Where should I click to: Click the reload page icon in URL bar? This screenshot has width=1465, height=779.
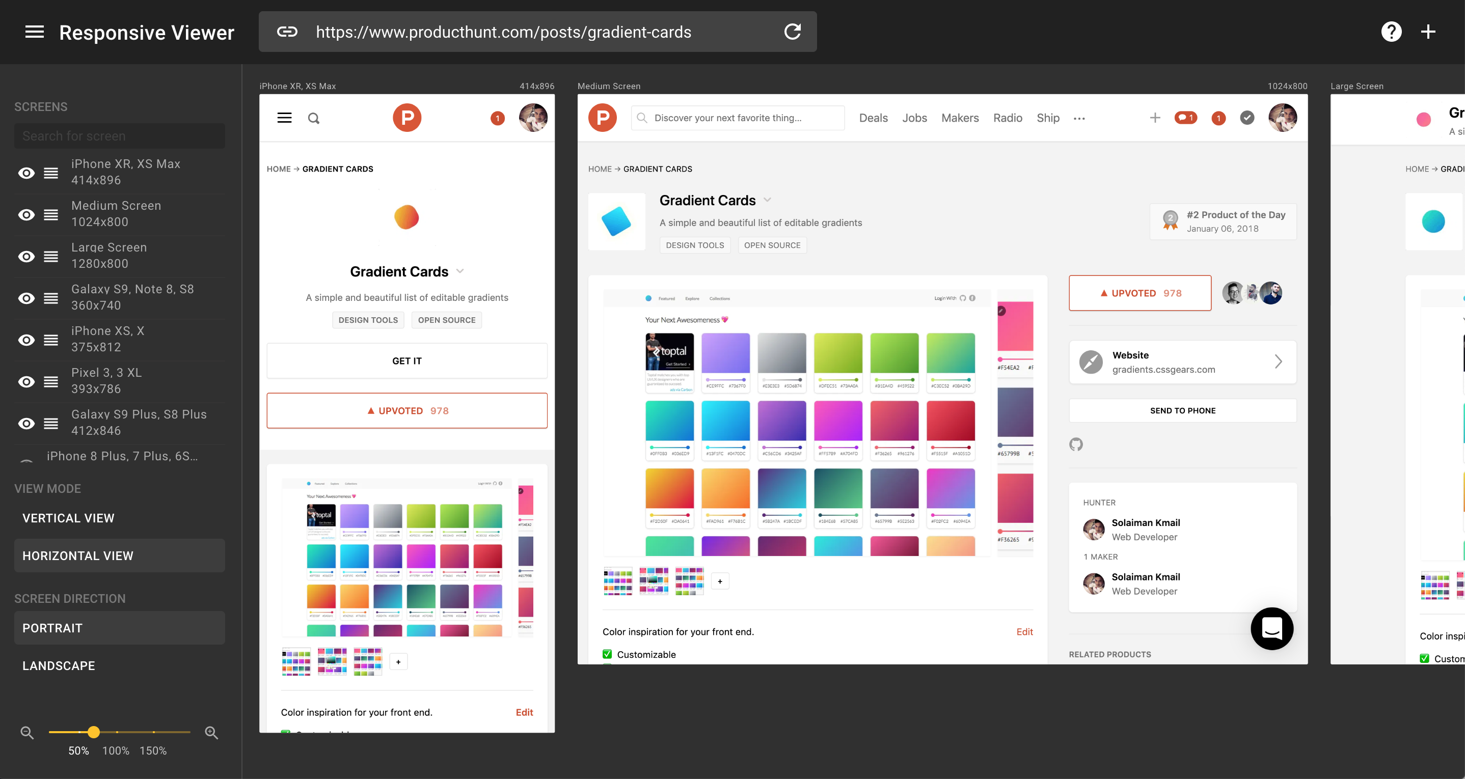(792, 32)
